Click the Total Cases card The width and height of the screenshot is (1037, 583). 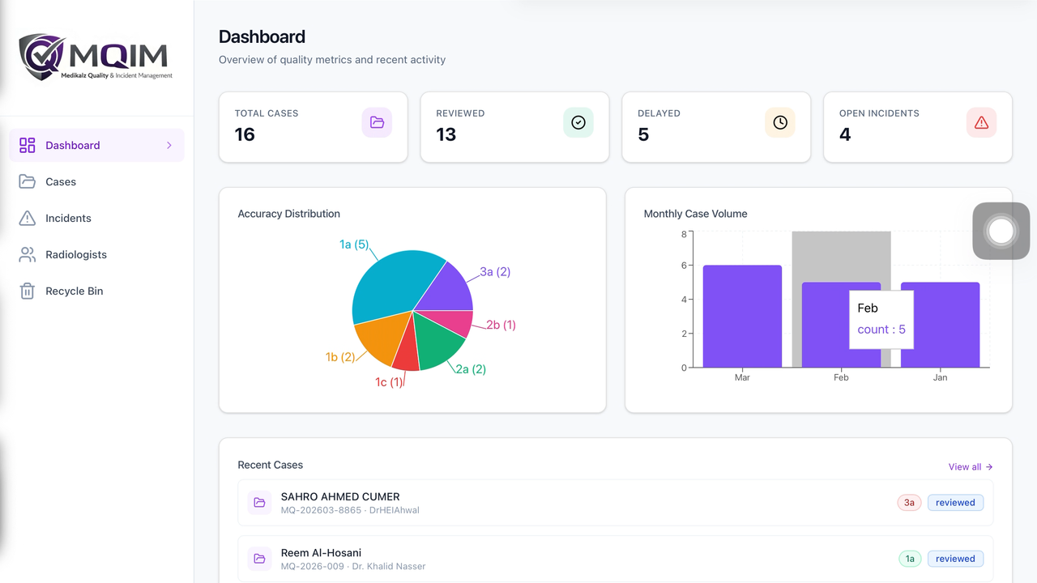tap(314, 127)
